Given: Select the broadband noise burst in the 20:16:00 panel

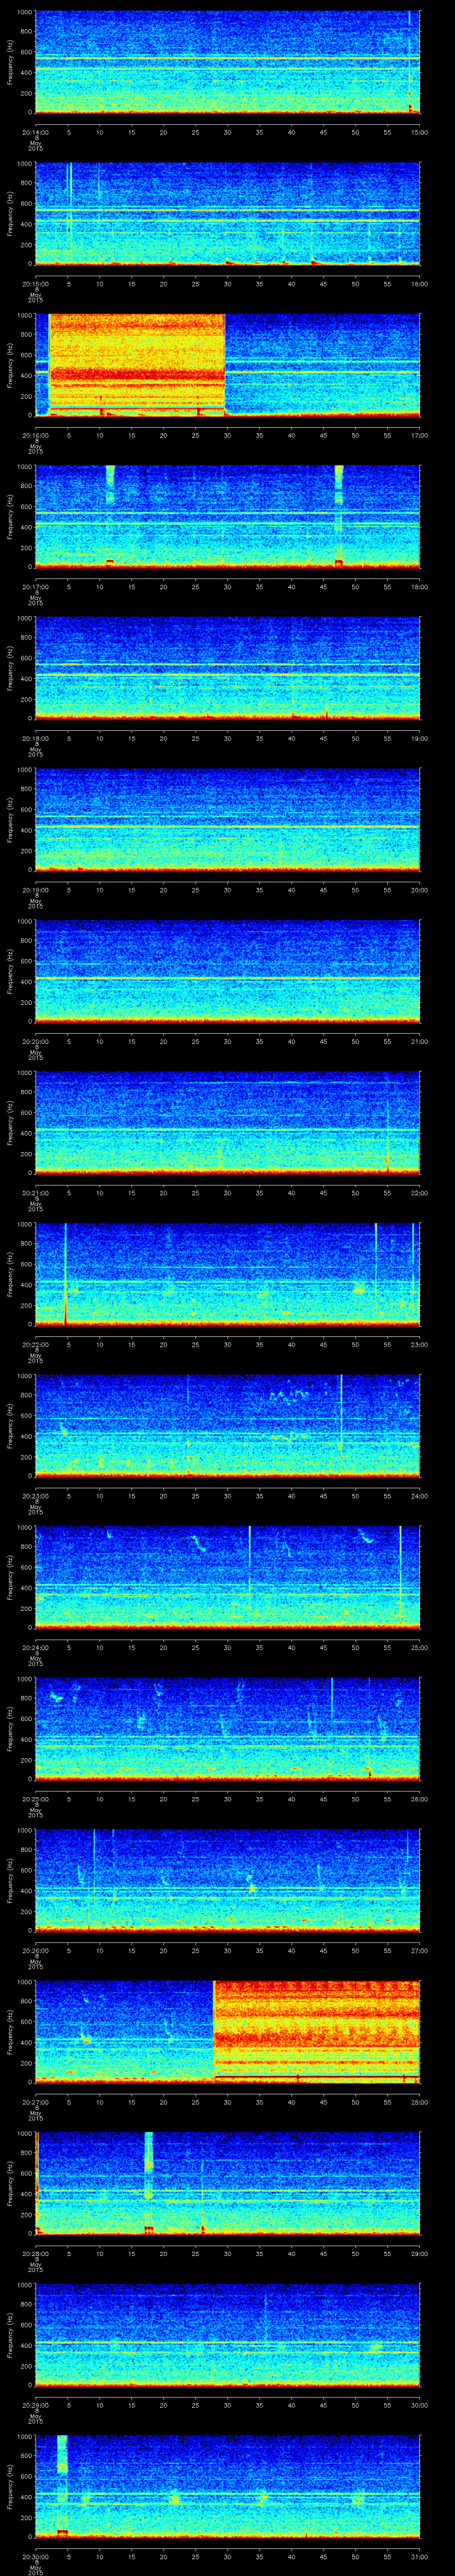Looking at the screenshot, I should pyautogui.click(x=137, y=366).
